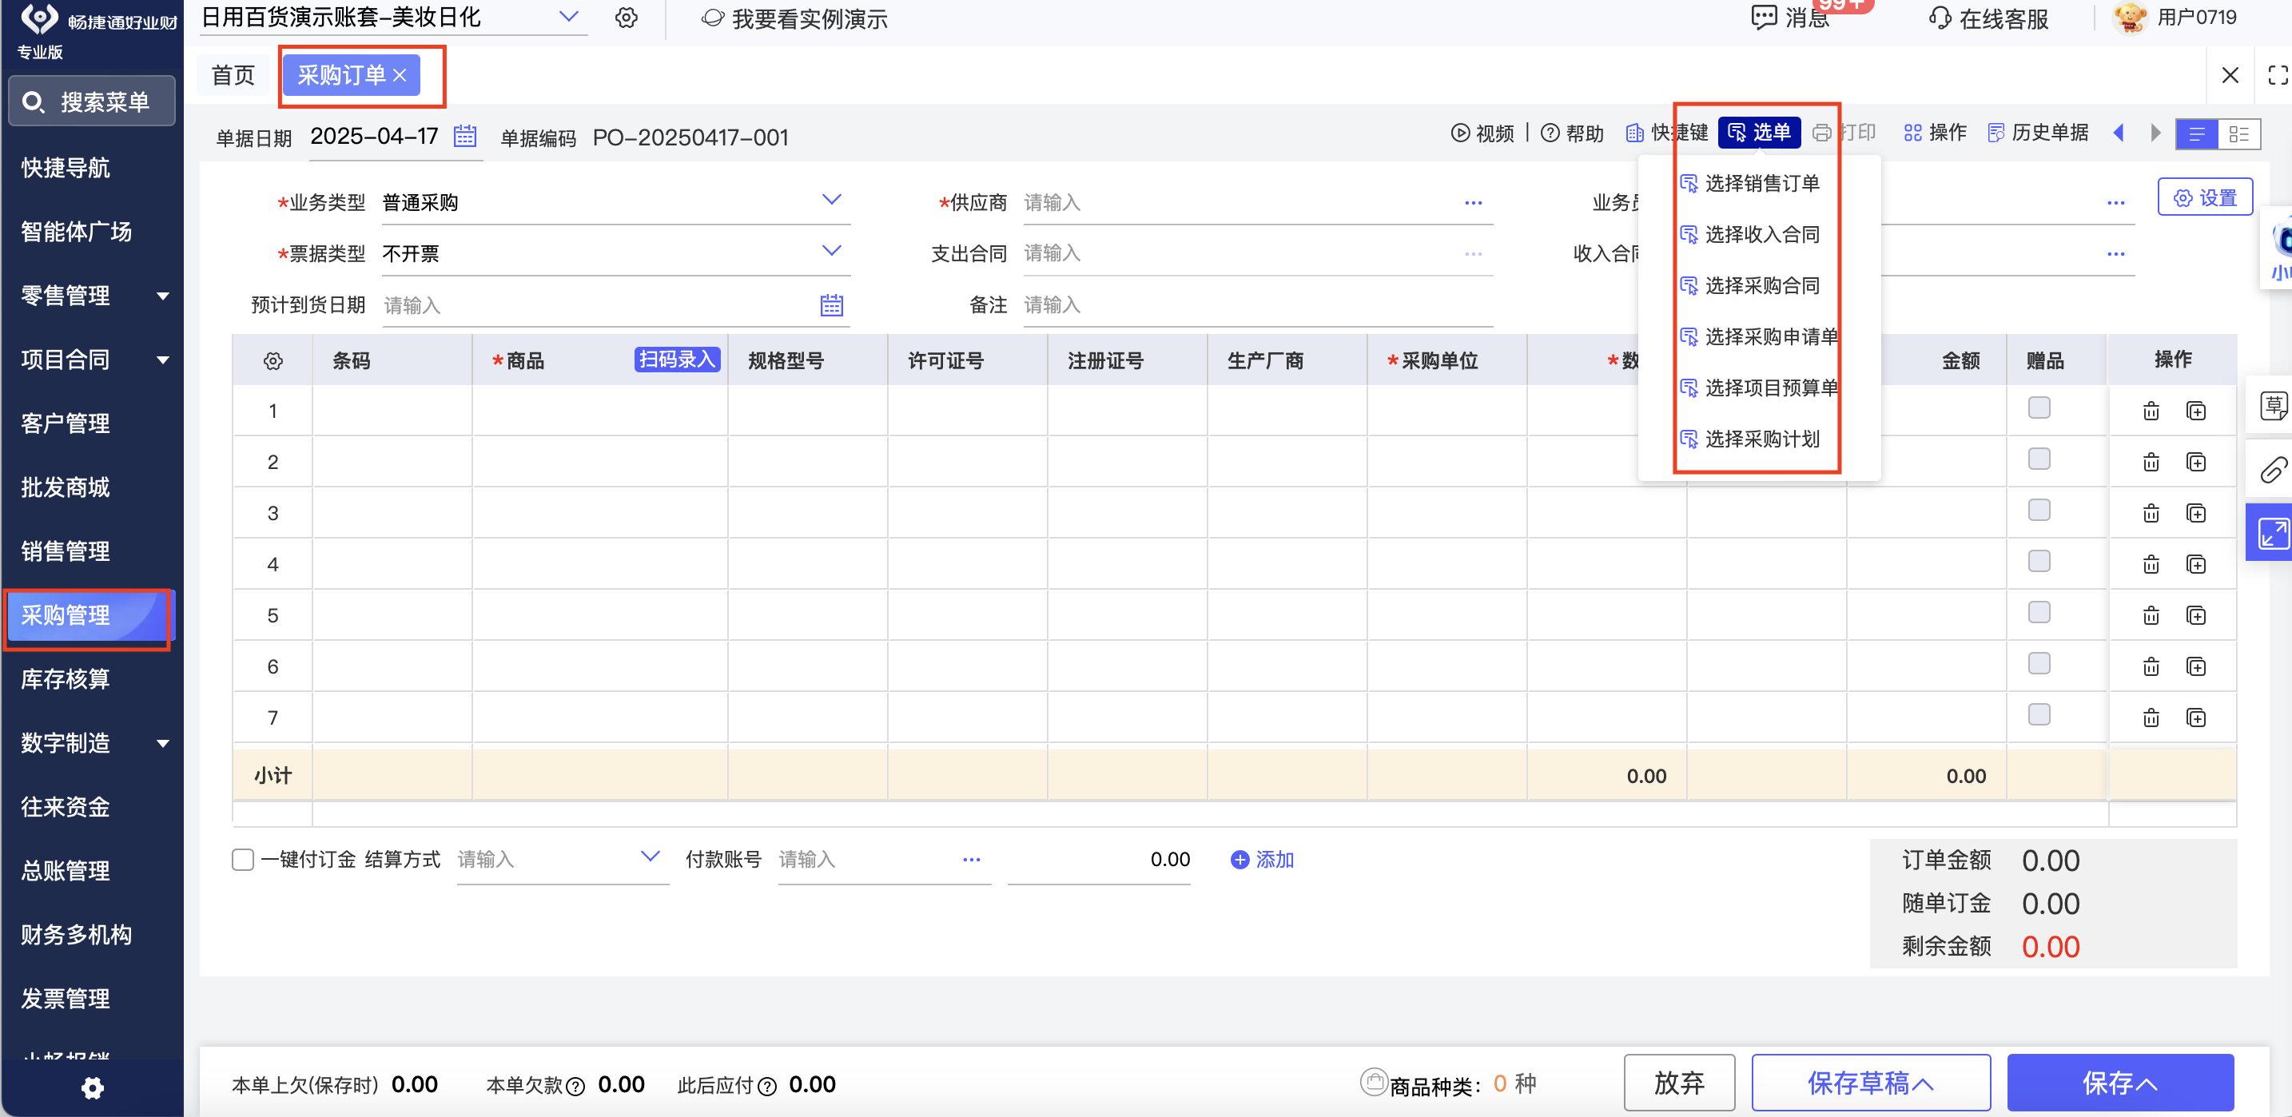
Task: Expand the 结算方式 dropdown
Action: (651, 857)
